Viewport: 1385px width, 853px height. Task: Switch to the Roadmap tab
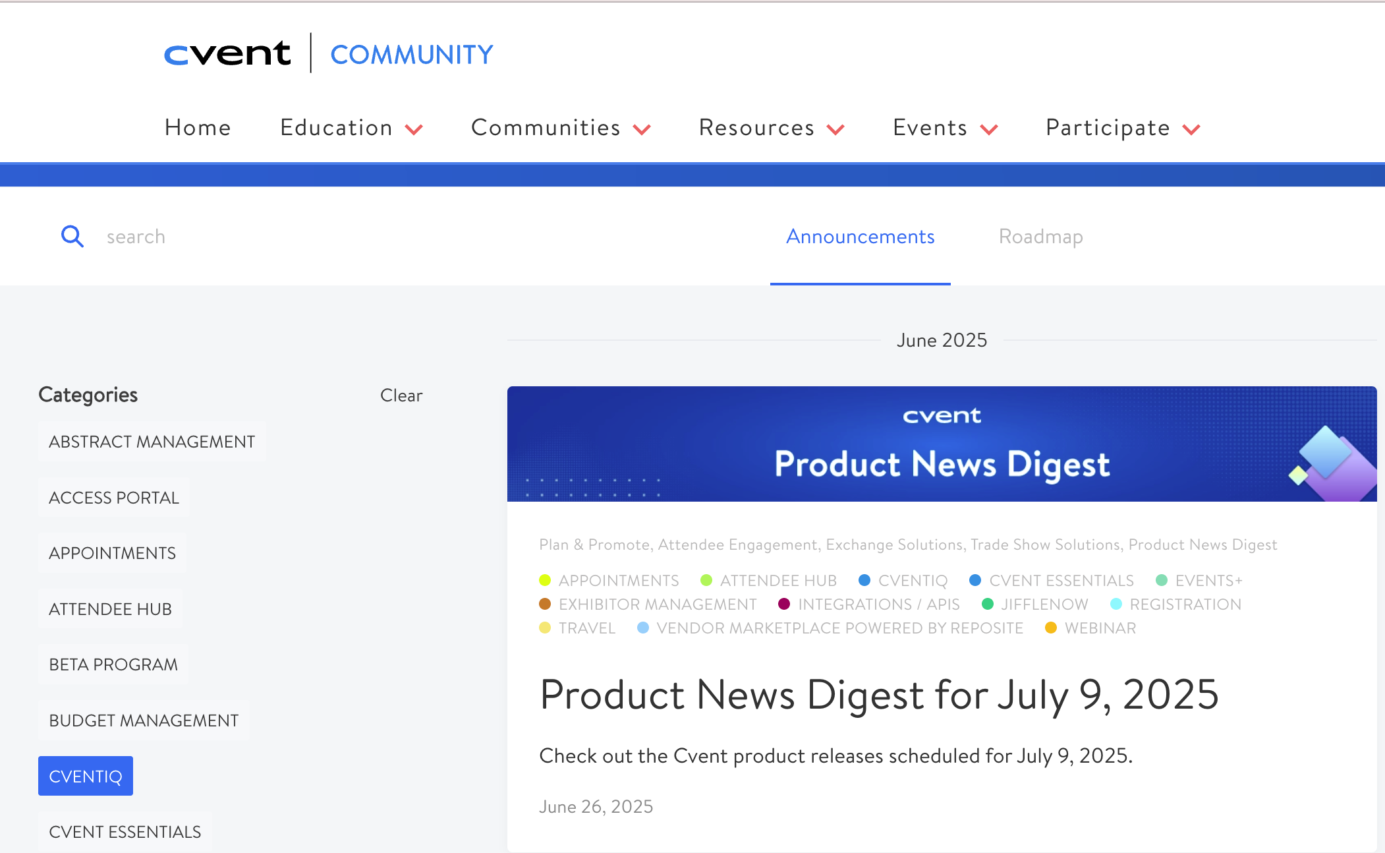(x=1040, y=237)
